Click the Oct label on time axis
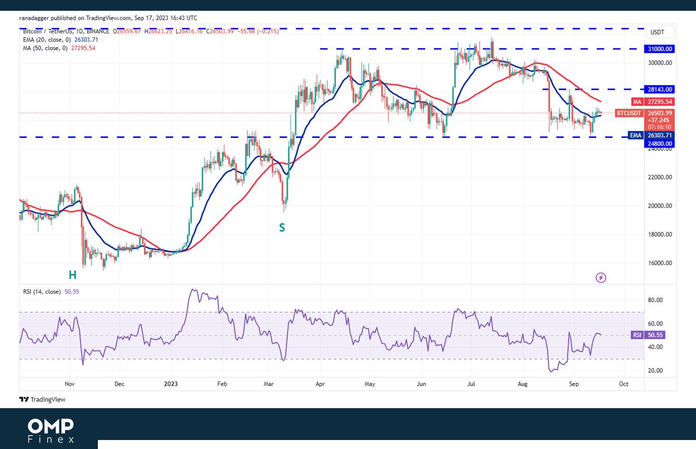The width and height of the screenshot is (696, 449). point(624,384)
